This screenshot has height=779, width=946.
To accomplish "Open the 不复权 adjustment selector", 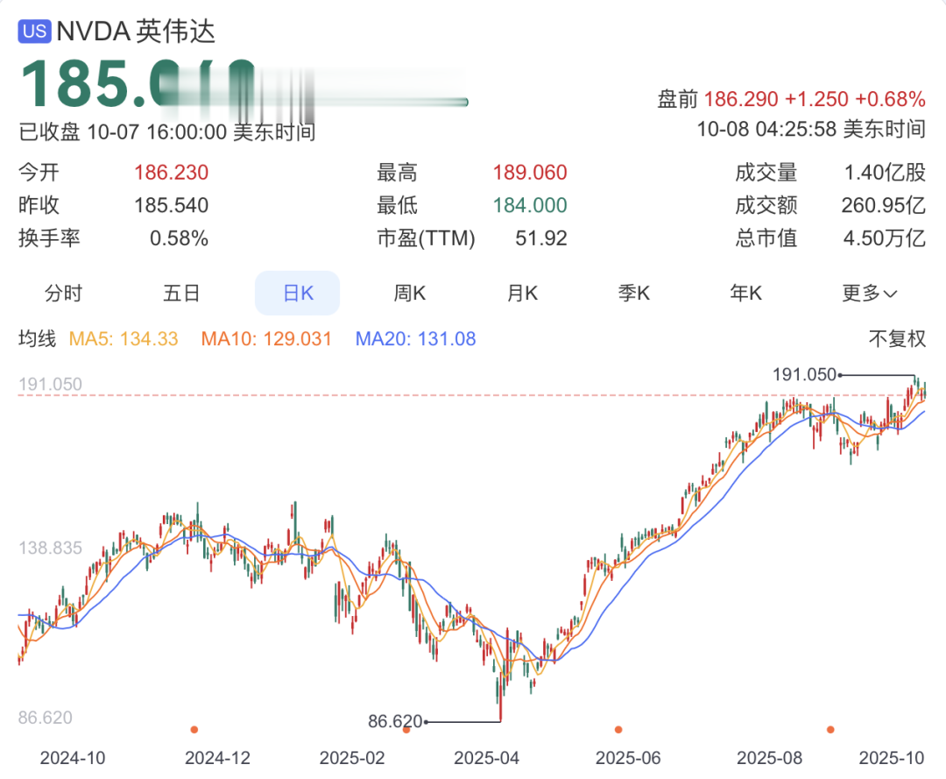I will (897, 338).
